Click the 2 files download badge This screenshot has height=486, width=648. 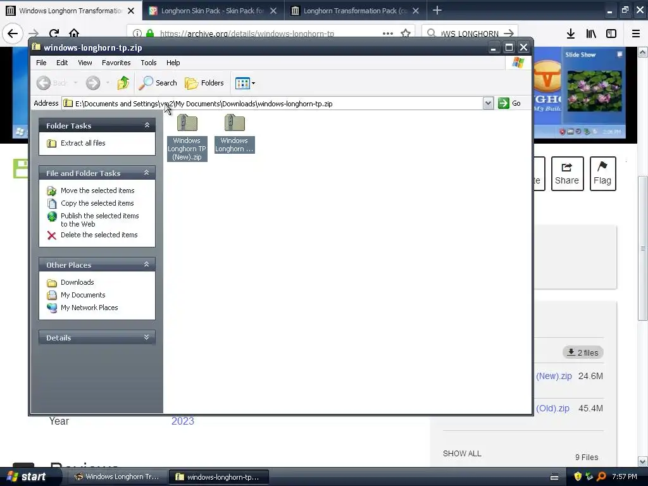pyautogui.click(x=583, y=352)
